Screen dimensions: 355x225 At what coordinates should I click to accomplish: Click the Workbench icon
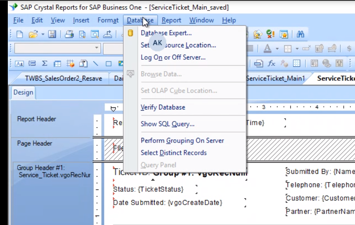coord(284,34)
